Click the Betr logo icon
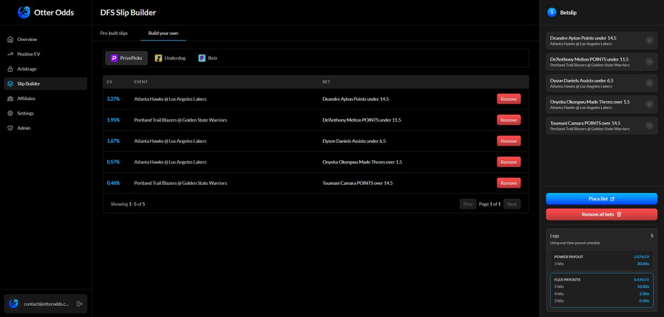The width and height of the screenshot is (664, 317). point(202,58)
